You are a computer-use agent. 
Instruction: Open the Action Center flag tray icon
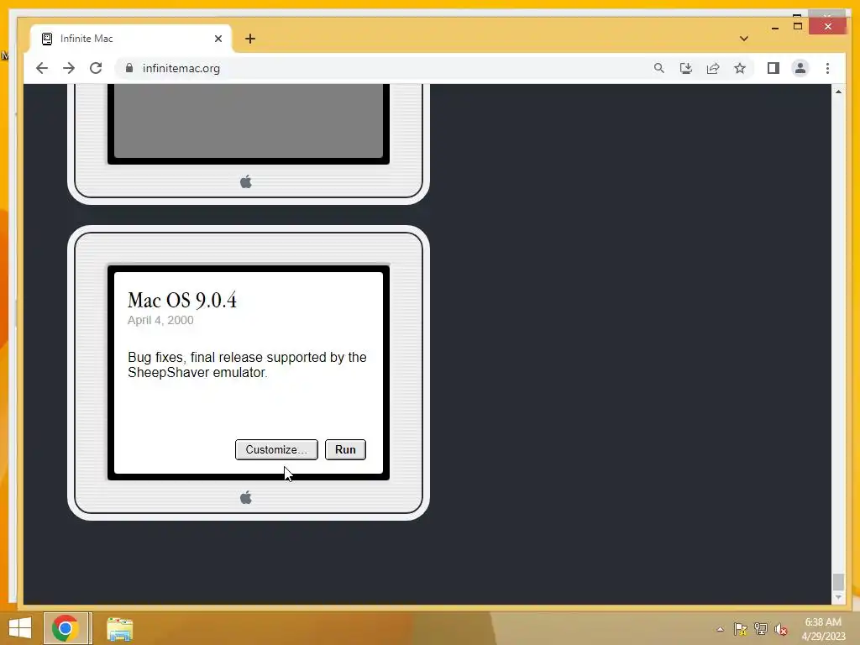[x=741, y=629]
